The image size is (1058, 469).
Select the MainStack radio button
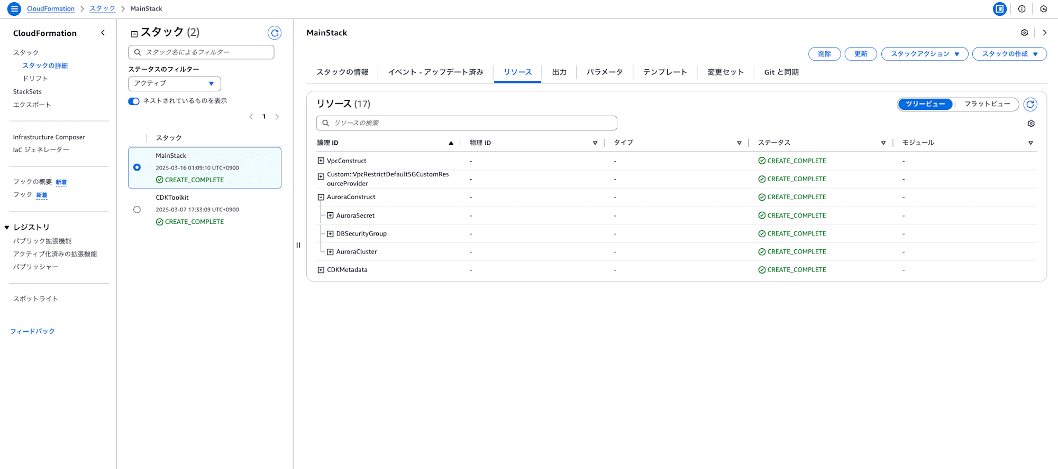137,167
